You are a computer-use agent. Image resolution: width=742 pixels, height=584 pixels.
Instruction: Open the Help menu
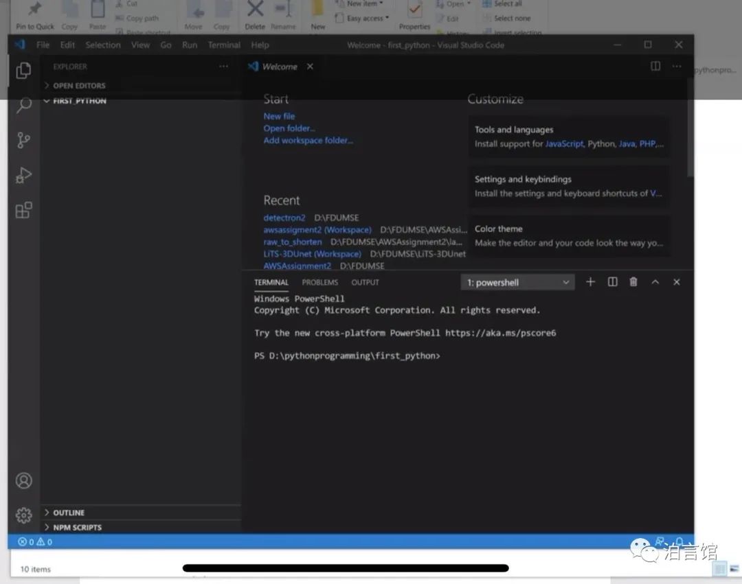(x=260, y=45)
